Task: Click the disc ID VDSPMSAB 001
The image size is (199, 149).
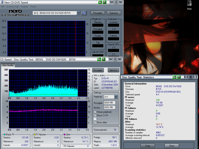Action: 109,81
